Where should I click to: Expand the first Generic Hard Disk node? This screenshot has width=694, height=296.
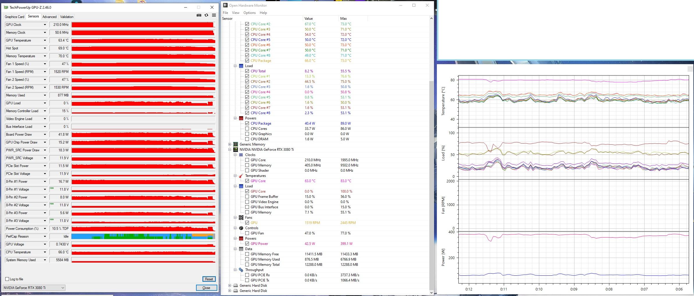[x=230, y=286]
